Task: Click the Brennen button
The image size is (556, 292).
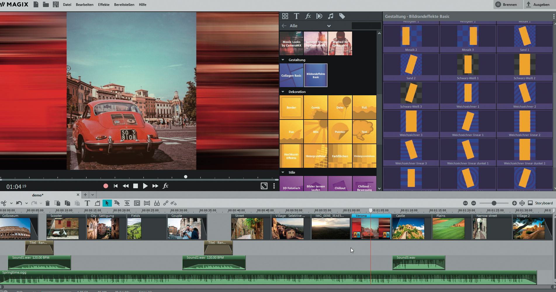Action: pyautogui.click(x=506, y=5)
